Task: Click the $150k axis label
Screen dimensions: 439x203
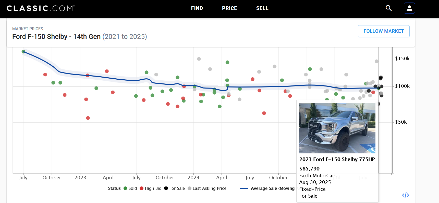Action: coord(402,59)
